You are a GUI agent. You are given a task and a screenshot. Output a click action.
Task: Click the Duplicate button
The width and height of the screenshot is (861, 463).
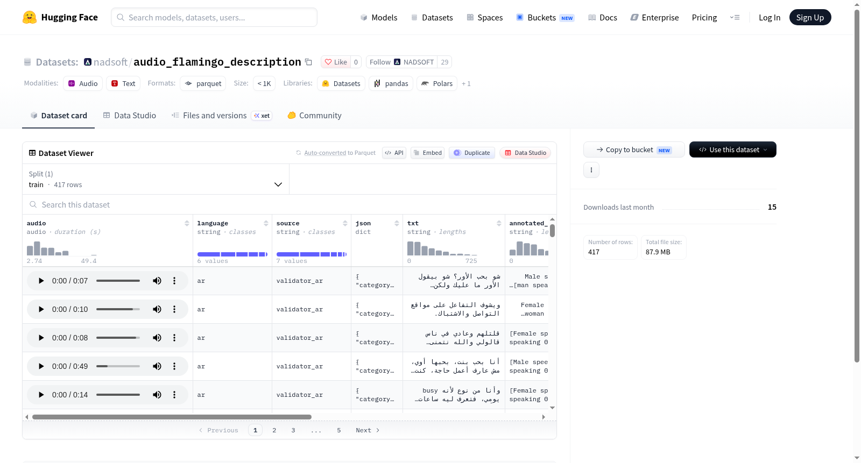[x=472, y=153]
